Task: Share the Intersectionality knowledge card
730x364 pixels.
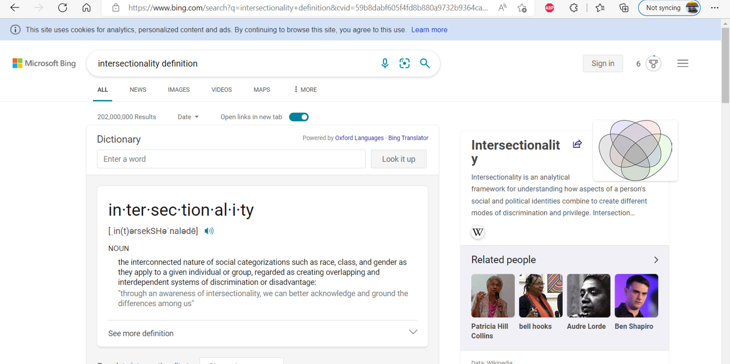Action: tap(577, 144)
